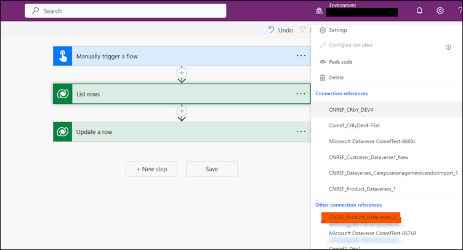Click the Manually trigger a flow icon
Screen dimensions: 463x250
63,57
